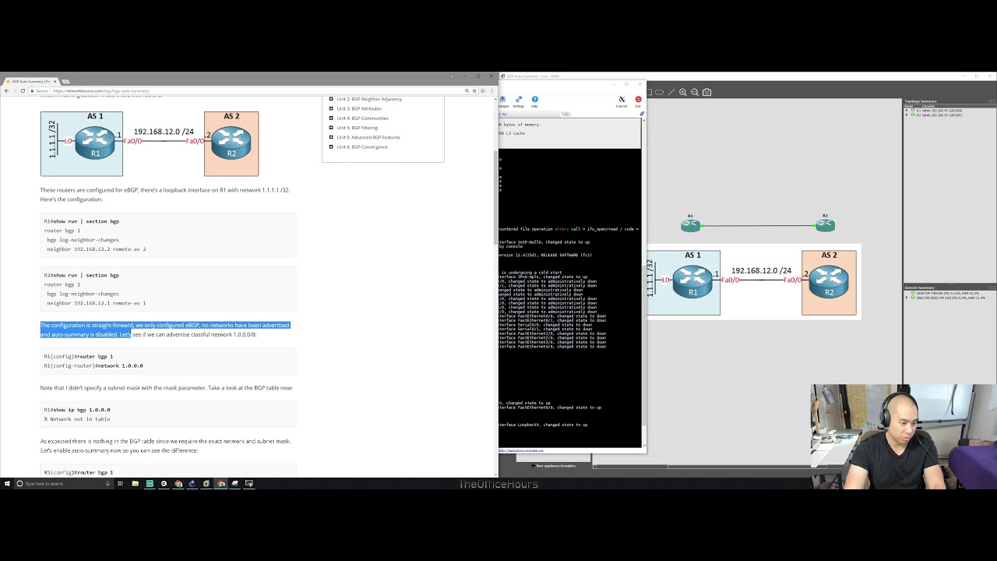Expand R1 entry in Topology Summary

907,111
